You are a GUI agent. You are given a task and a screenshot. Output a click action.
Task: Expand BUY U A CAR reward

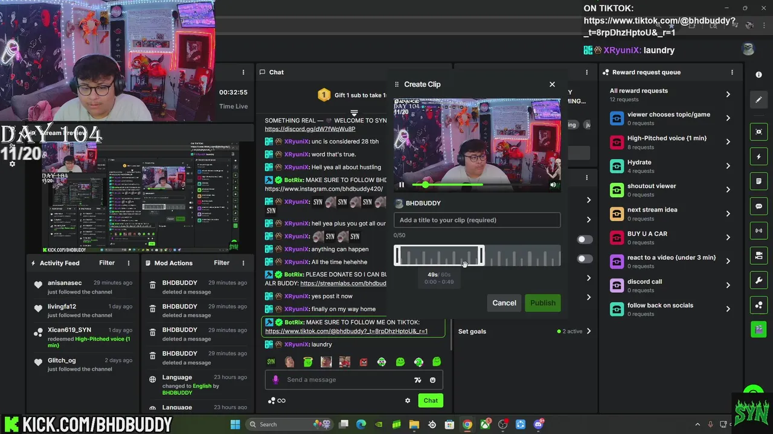(x=728, y=237)
